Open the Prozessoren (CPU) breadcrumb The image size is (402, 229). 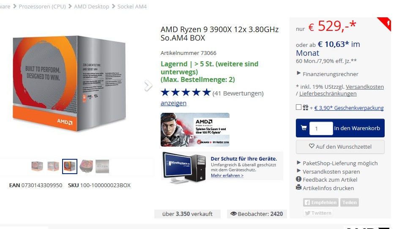tap(42, 6)
